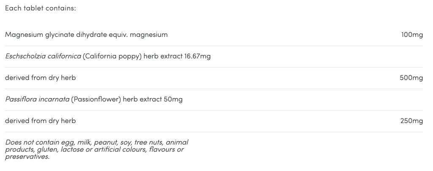The height and width of the screenshot is (171, 433).
Task: Click the 100mg magnesium amount
Action: [x=412, y=35]
